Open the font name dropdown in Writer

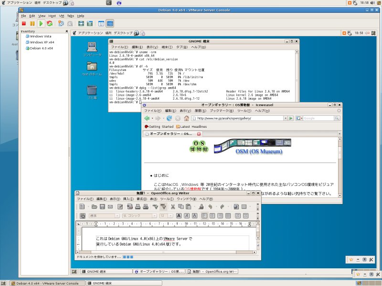154,216
